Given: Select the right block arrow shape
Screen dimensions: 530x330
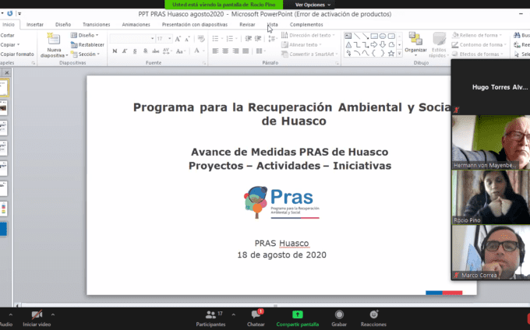Looking at the screenshot, I should click(374, 44).
